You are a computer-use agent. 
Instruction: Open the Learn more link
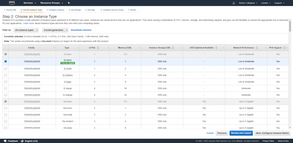[x=29, y=23]
